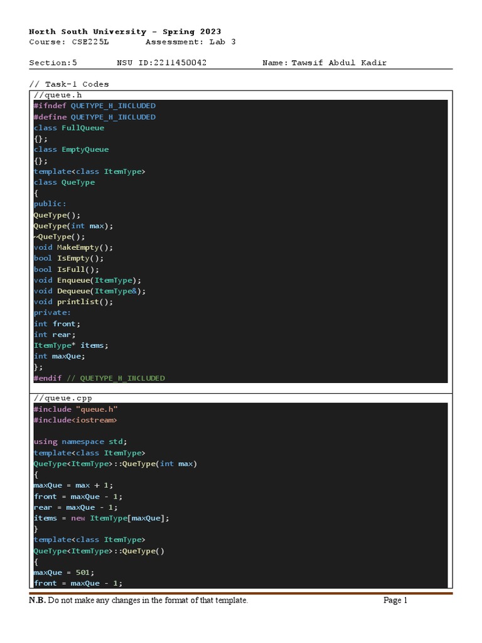Select the 'NSU ID:2211450042' text
482x643 pixels.
coord(161,63)
